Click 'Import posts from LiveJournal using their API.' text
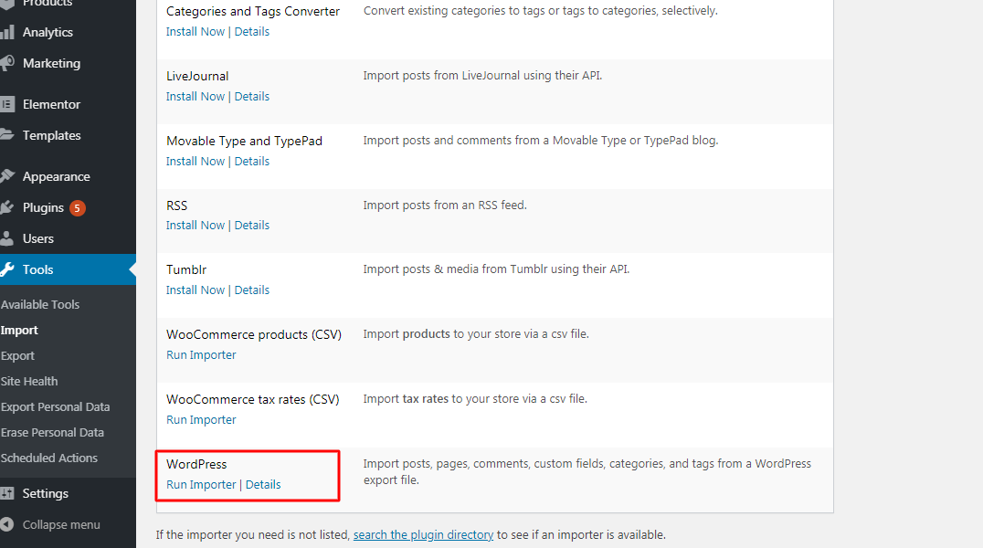The image size is (983, 548). pos(482,75)
